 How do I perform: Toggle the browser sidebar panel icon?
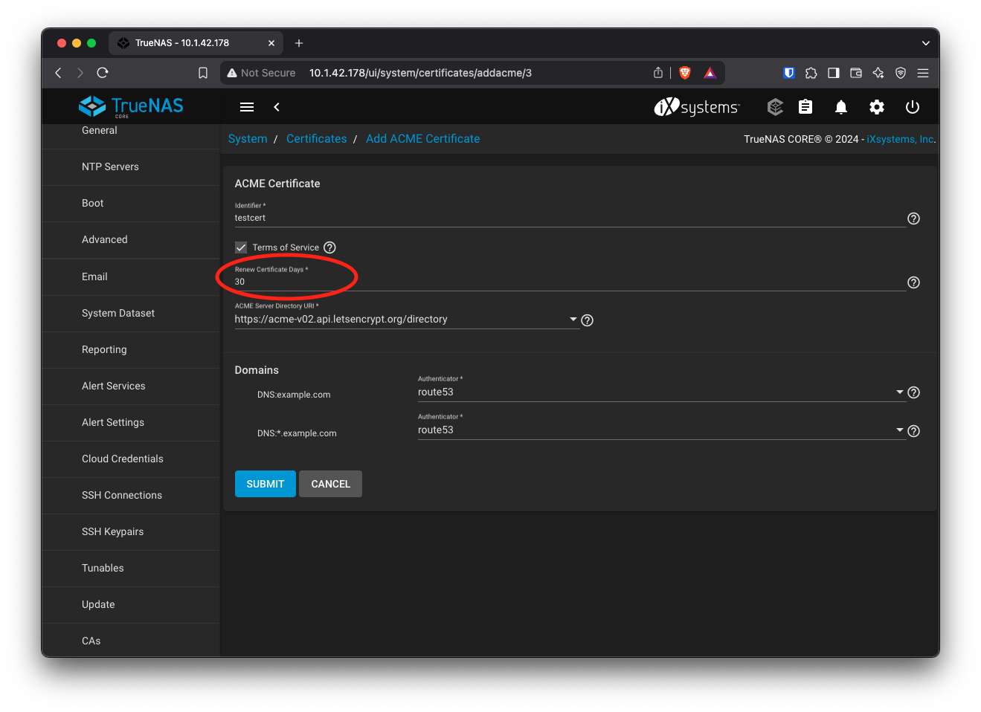click(x=834, y=73)
